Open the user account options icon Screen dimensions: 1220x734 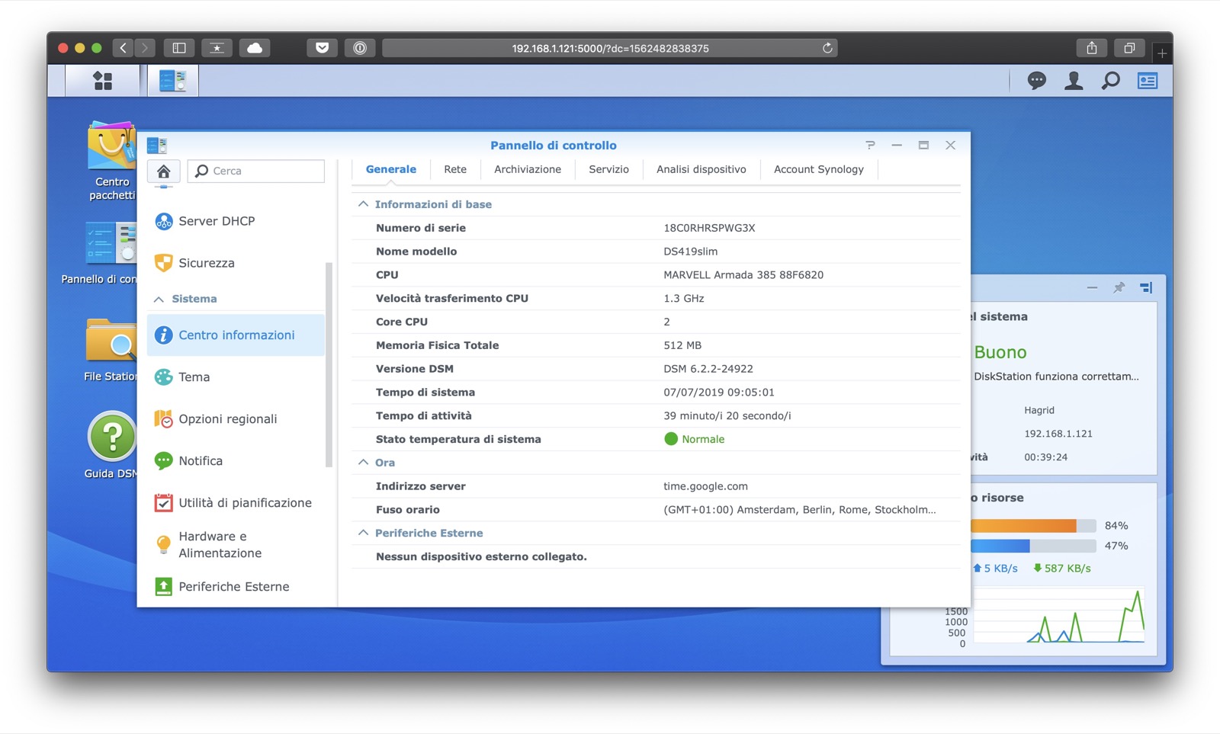[1074, 80]
